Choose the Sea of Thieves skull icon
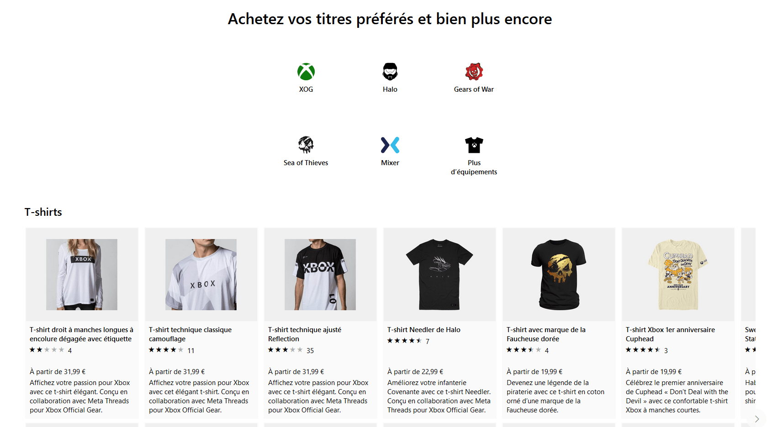The image size is (767, 427). pos(306,145)
